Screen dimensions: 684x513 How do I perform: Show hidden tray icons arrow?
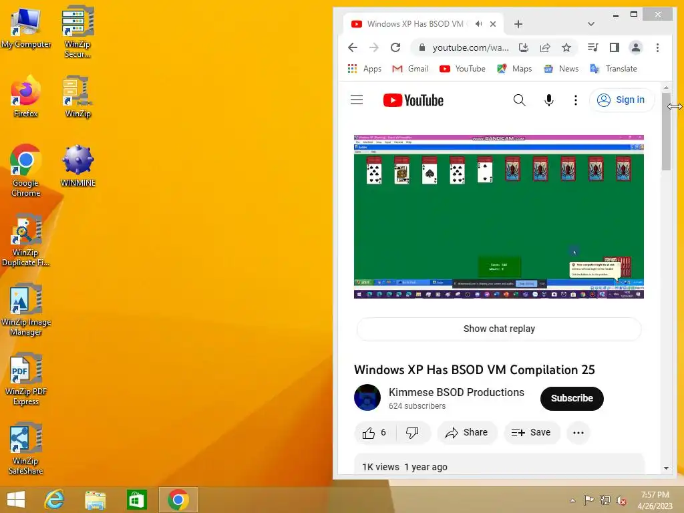pyautogui.click(x=572, y=500)
